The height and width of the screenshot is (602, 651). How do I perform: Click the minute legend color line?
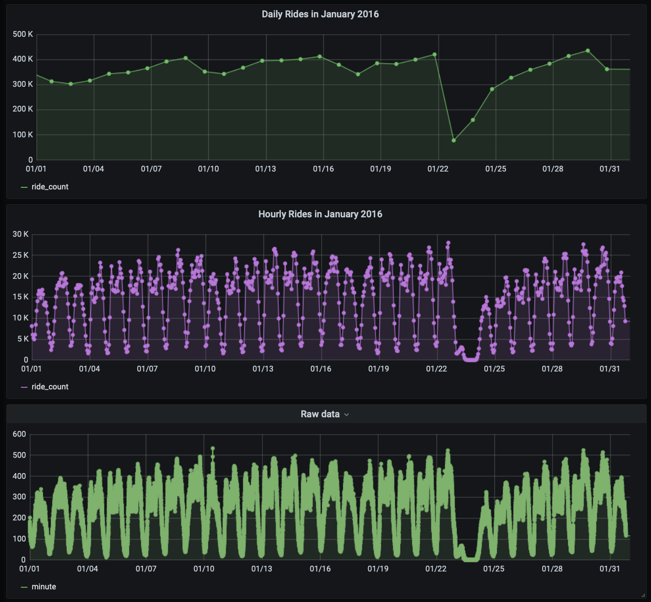coord(24,587)
